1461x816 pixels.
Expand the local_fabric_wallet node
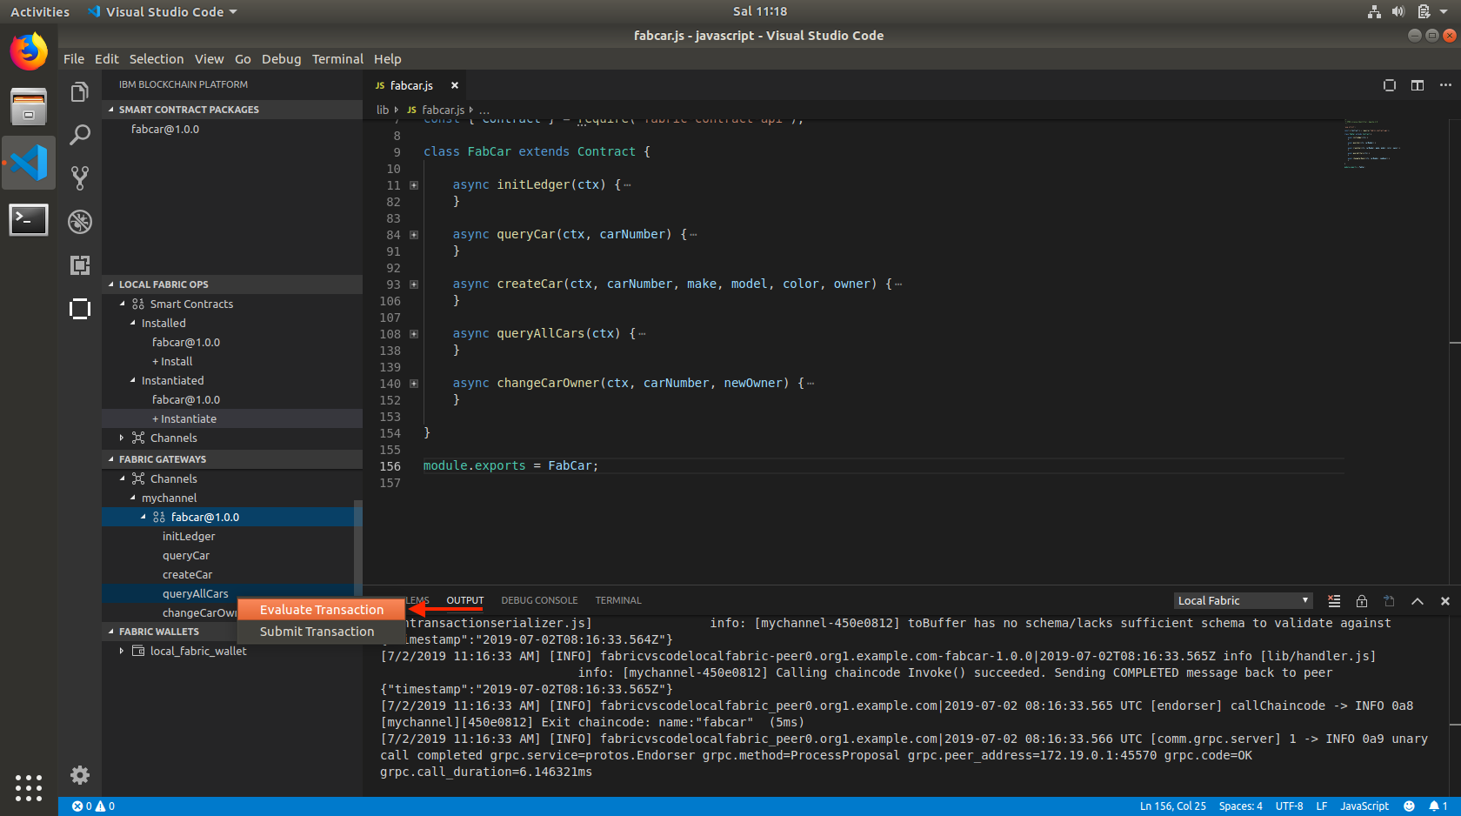[x=122, y=651]
